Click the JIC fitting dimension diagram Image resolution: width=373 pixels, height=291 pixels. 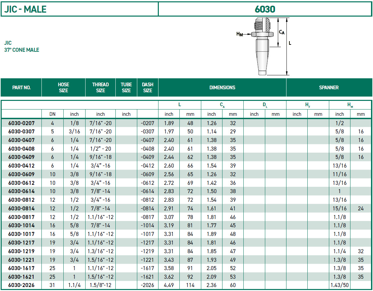(x=264, y=46)
